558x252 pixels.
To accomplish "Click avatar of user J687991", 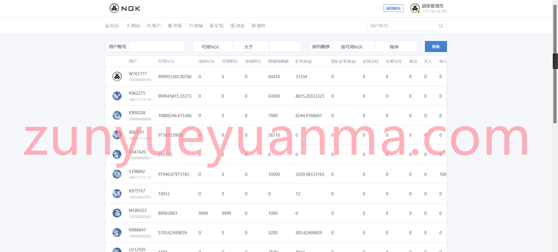I will (x=117, y=135).
